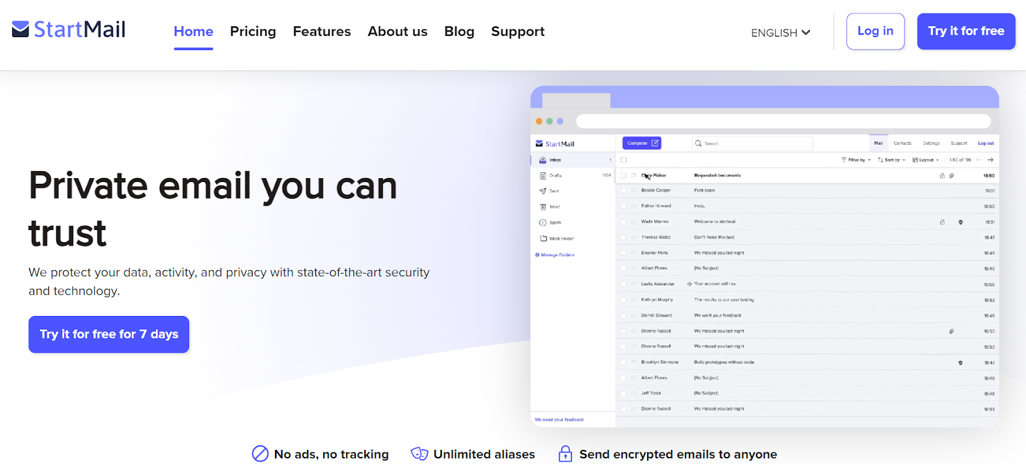Click the attachment icon on 18:52 Dianne Russell row
This screenshot has height=464, width=1026.
(x=952, y=331)
